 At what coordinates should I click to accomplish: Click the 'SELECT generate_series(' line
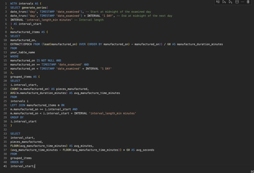(29, 7)
